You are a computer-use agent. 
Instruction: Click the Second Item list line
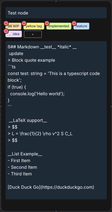tap(22, 167)
